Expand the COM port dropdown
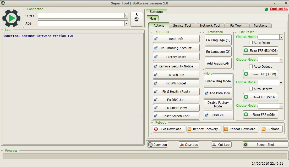 pyautogui.click(x=126, y=16)
